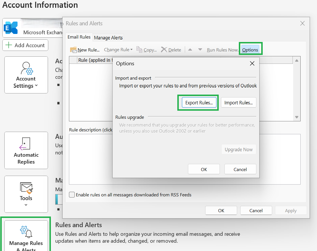Expand the Tools dropdown tile

26,194
